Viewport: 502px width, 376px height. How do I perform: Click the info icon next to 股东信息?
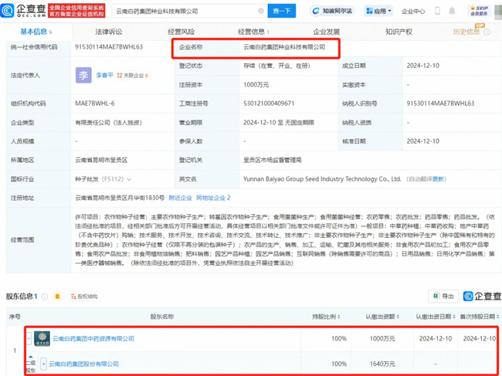click(46, 296)
